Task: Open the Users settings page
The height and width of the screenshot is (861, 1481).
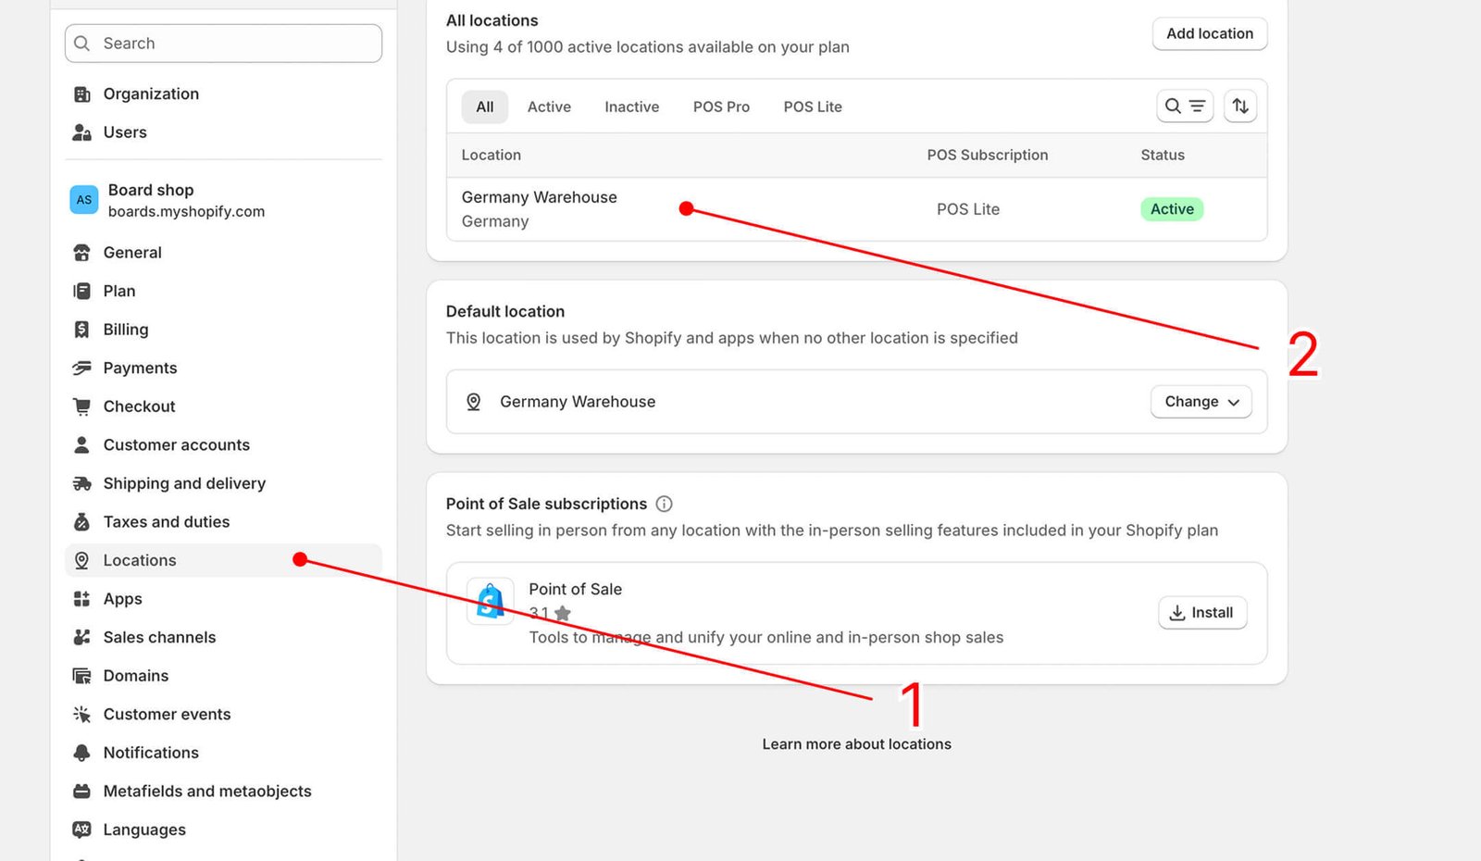Action: [223, 132]
